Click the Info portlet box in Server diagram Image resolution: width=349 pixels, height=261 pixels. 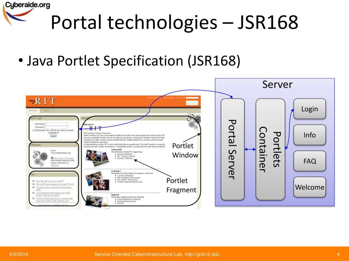309,135
